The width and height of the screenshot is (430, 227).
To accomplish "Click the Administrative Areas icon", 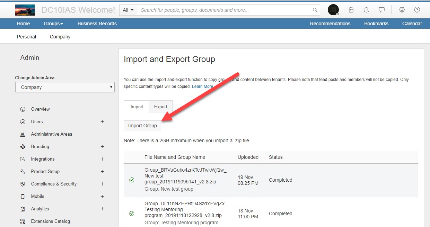I will [23, 134].
